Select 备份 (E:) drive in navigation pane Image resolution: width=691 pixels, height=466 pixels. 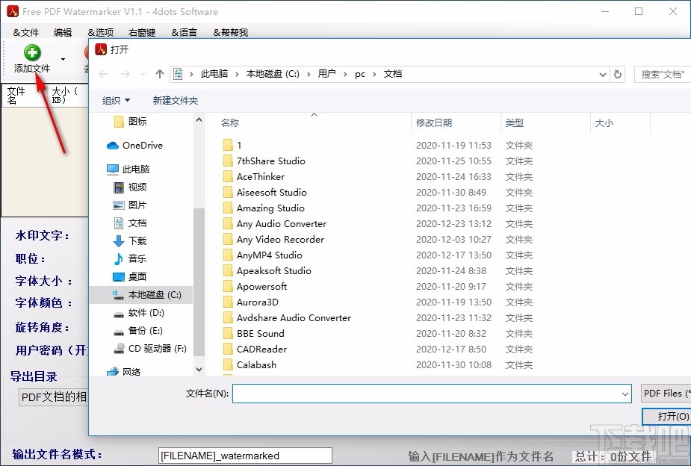pos(138,331)
